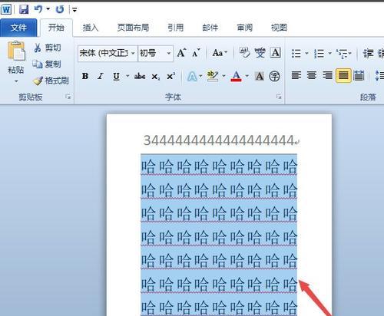This screenshot has height=316, width=384.
Task: Toggle Bold formatting
Action: click(x=85, y=76)
